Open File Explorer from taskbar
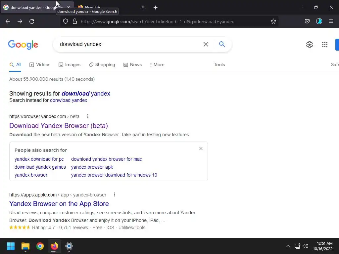This screenshot has width=339, height=254. 25,246
